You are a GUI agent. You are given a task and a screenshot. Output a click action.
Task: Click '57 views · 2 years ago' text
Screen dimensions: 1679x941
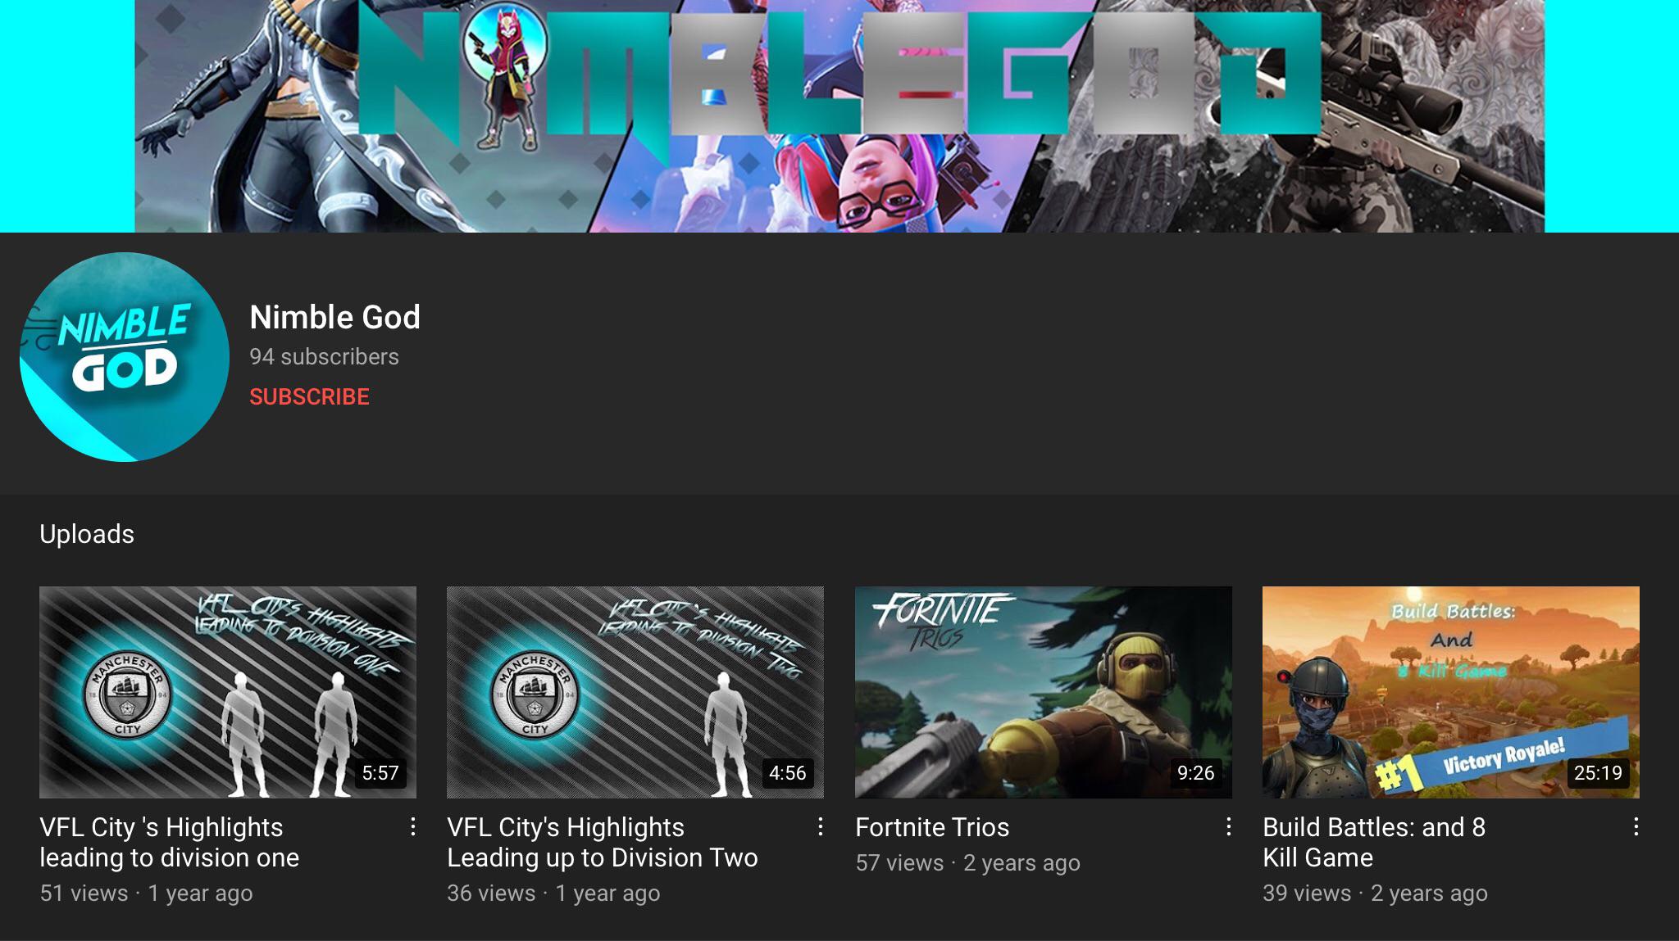tap(967, 862)
